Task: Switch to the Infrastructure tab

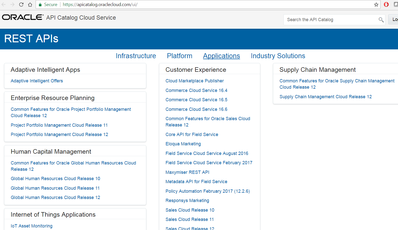Action: 136,56
